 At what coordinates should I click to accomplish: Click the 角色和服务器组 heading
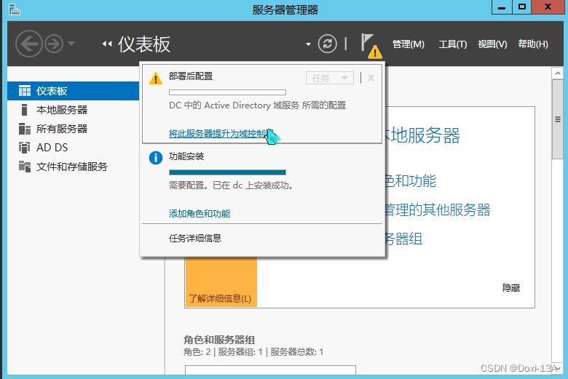(x=219, y=340)
